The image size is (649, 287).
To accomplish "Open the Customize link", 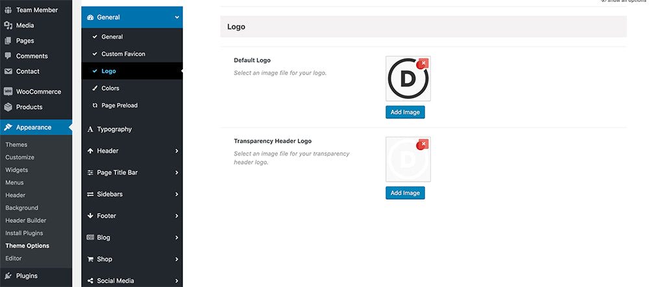I will [x=20, y=157].
